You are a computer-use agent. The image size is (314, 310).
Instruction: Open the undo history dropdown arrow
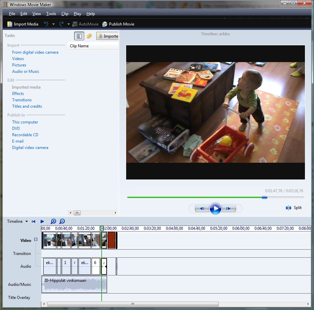(53, 24)
